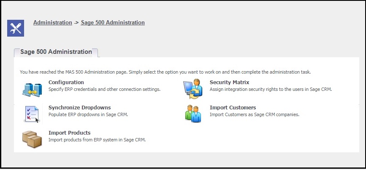
Task: Open the Security Matrix heading link
Action: [230, 82]
